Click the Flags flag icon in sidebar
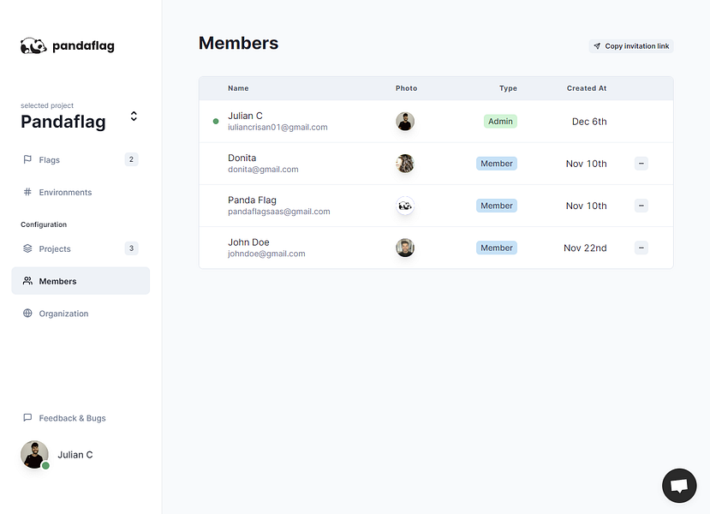The height and width of the screenshot is (514, 710). point(27,159)
